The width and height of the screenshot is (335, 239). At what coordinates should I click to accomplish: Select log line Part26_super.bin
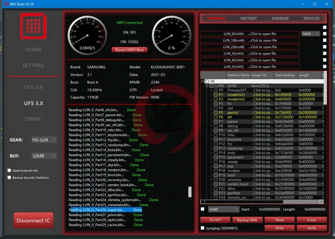pyautogui.click(x=105, y=210)
